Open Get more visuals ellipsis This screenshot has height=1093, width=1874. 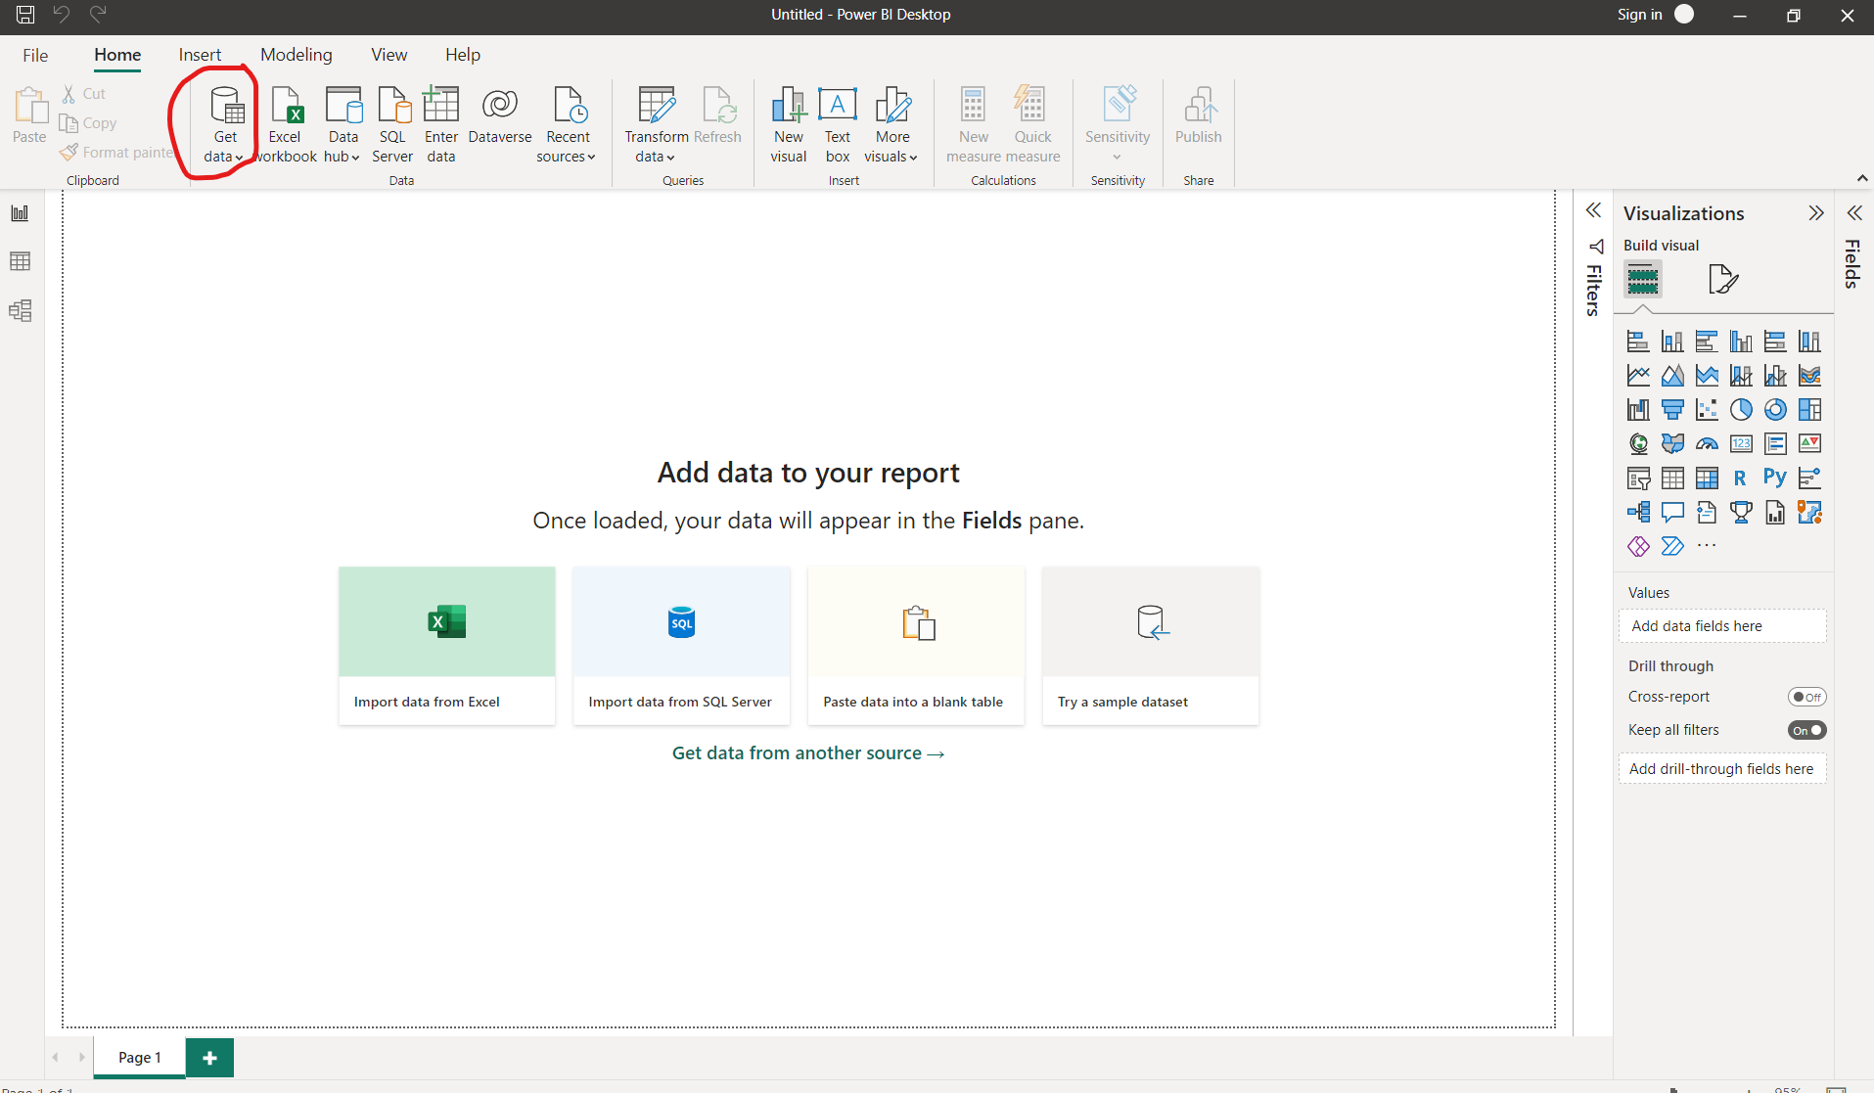click(1707, 546)
